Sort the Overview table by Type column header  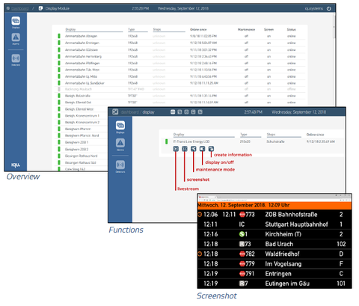pyautogui.click(x=132, y=29)
